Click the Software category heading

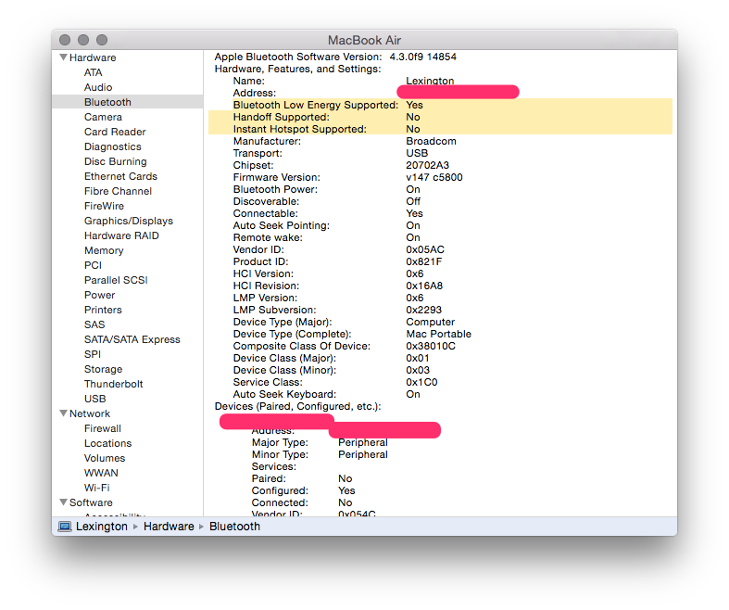91,502
